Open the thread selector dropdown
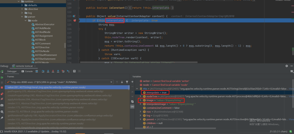 (x=59, y=82)
